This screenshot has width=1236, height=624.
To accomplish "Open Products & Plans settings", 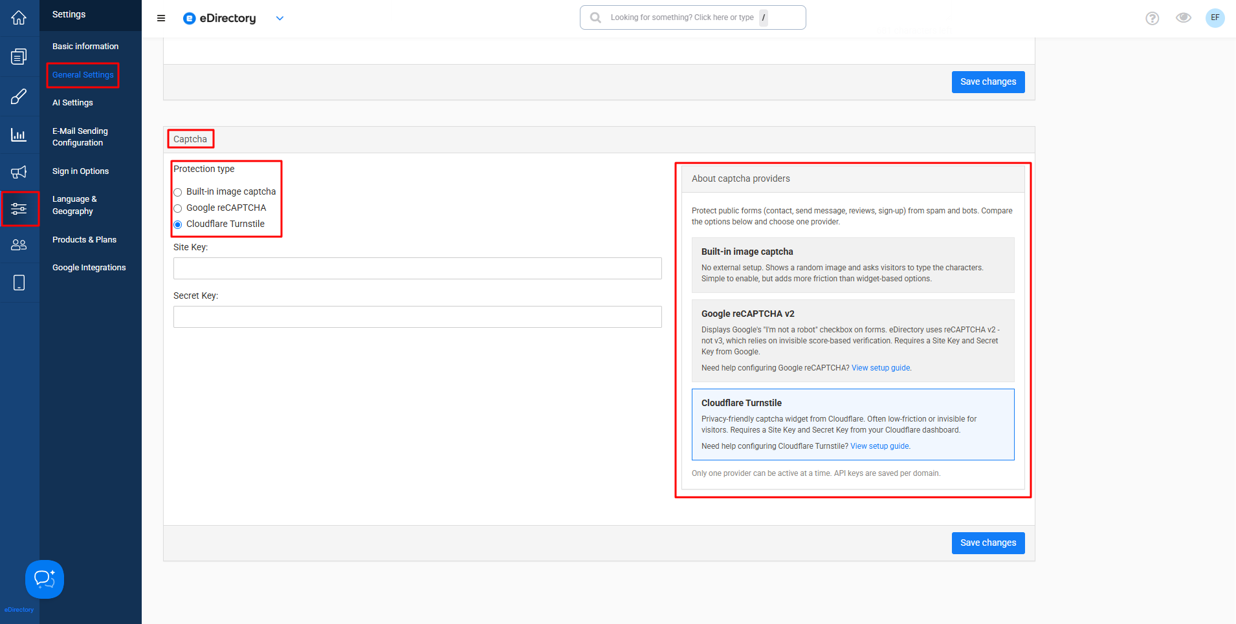I will (84, 240).
